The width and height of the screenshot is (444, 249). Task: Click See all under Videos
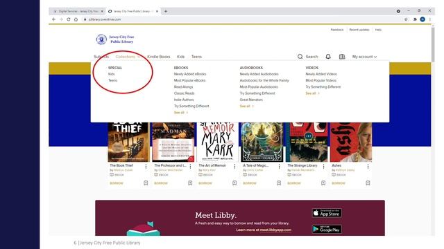click(312, 93)
